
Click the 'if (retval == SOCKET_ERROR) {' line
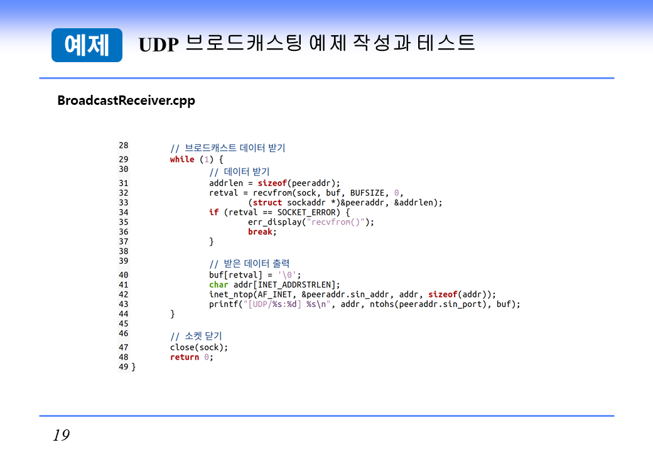[x=279, y=212]
